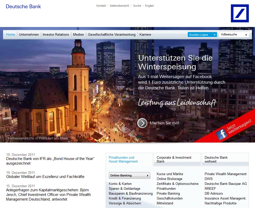Open Gesellschaftliche Verantwortung menu item
The height and width of the screenshot is (208, 255).
(112, 34)
